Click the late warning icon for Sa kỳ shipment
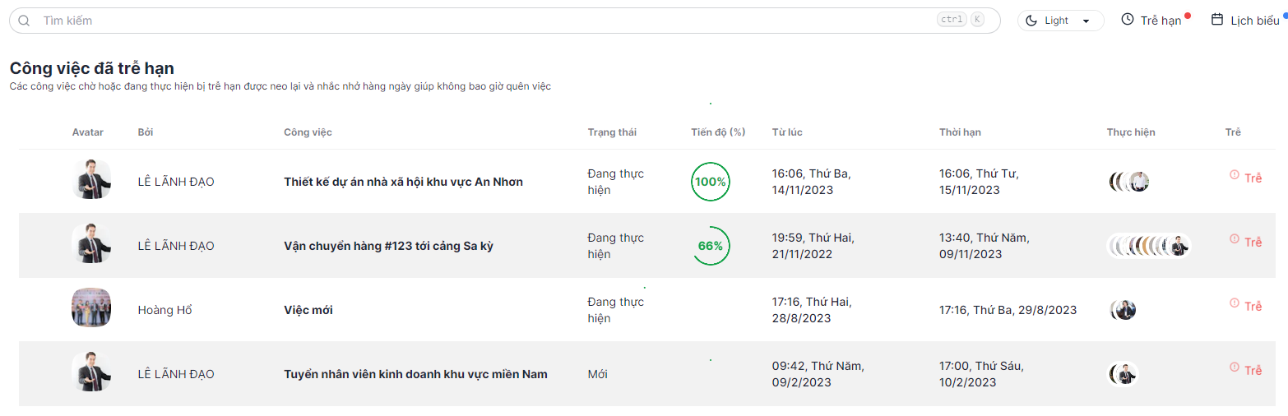The width and height of the screenshot is (1288, 416). click(1234, 238)
